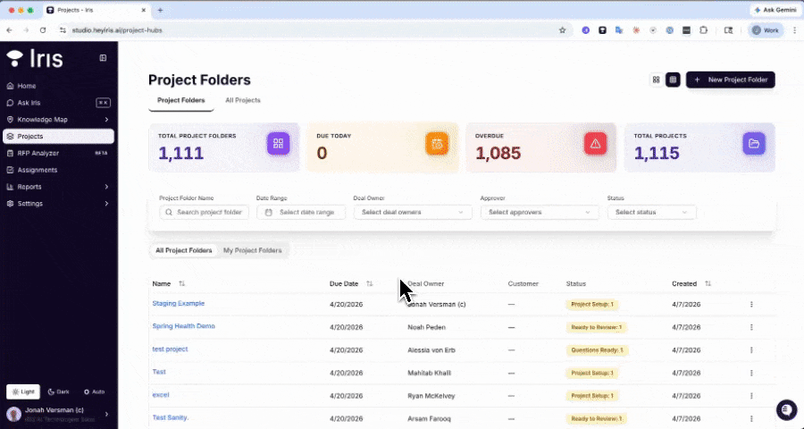Open a new browser tab

coord(160,10)
